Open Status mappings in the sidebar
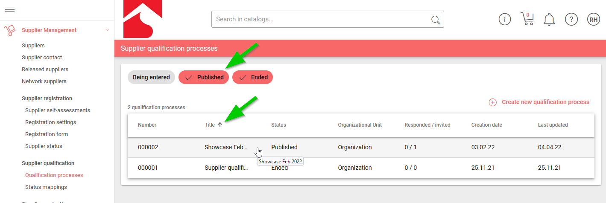Screen dimensions: 606x203 pos(46,187)
